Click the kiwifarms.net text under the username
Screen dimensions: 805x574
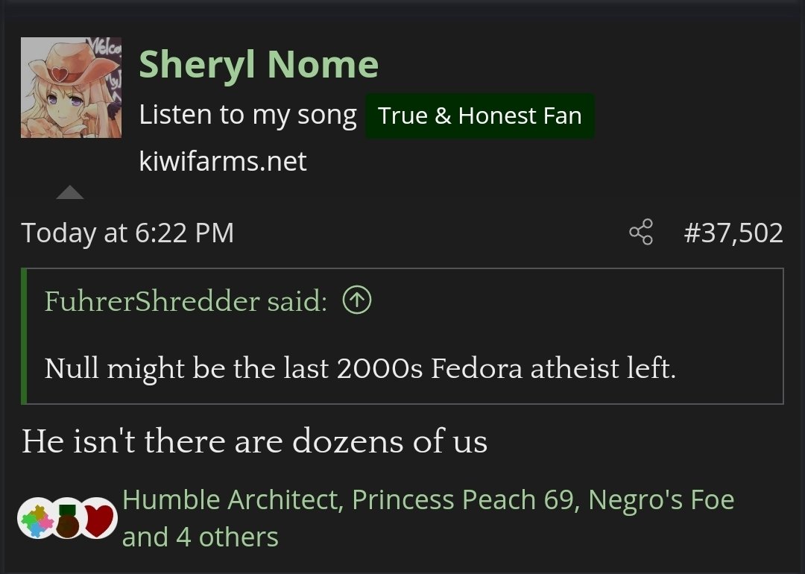[x=223, y=161]
